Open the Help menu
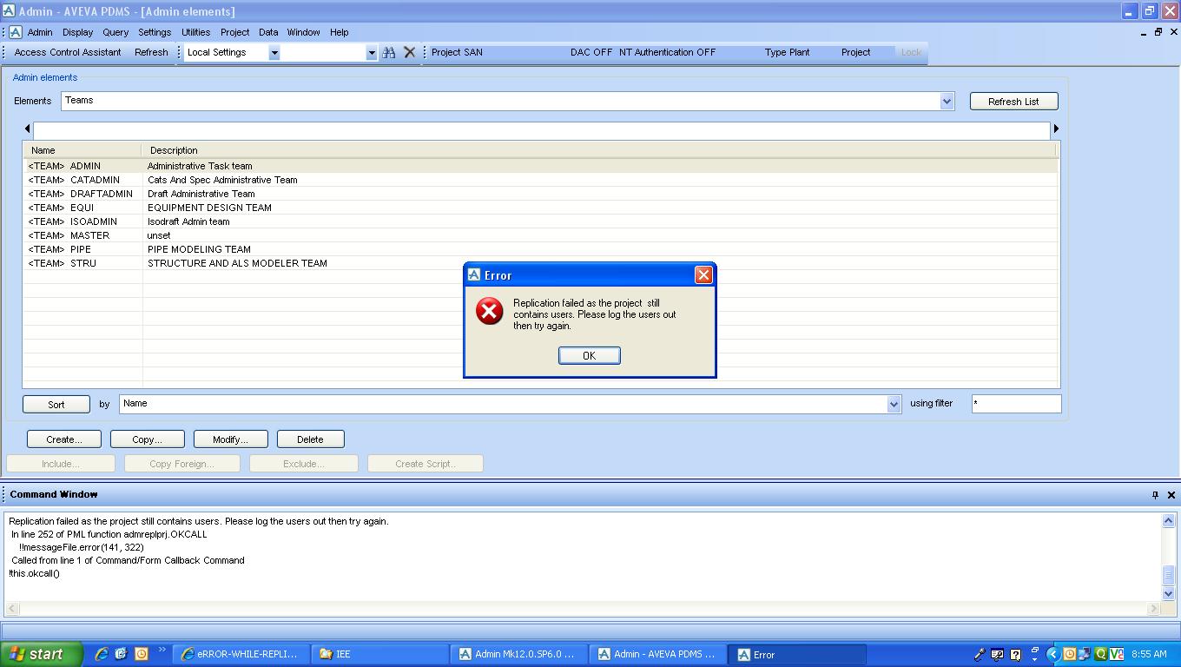 point(339,32)
